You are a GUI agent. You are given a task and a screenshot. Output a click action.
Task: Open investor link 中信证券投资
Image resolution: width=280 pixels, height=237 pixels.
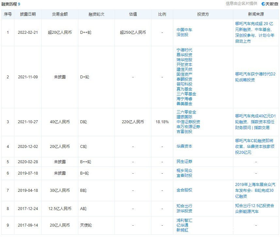[x=188, y=122]
